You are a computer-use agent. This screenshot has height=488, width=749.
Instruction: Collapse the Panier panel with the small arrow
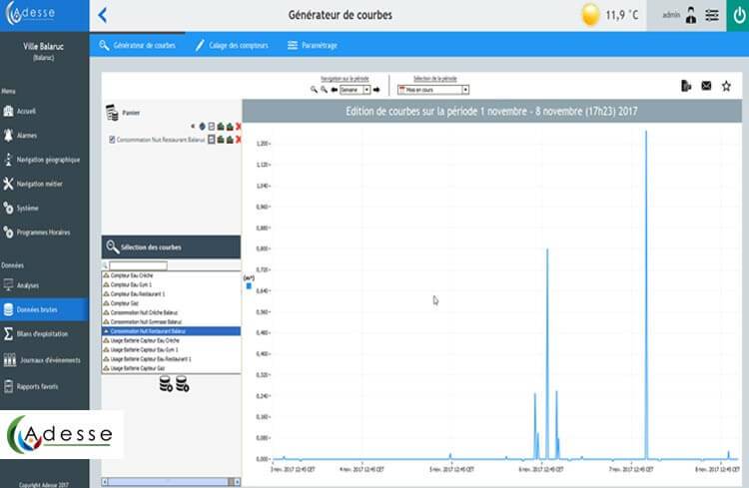coord(193,127)
